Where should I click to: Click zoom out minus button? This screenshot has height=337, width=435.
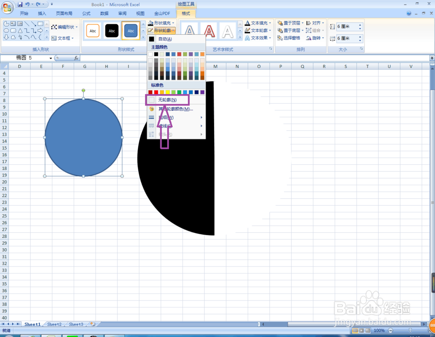click(391, 330)
